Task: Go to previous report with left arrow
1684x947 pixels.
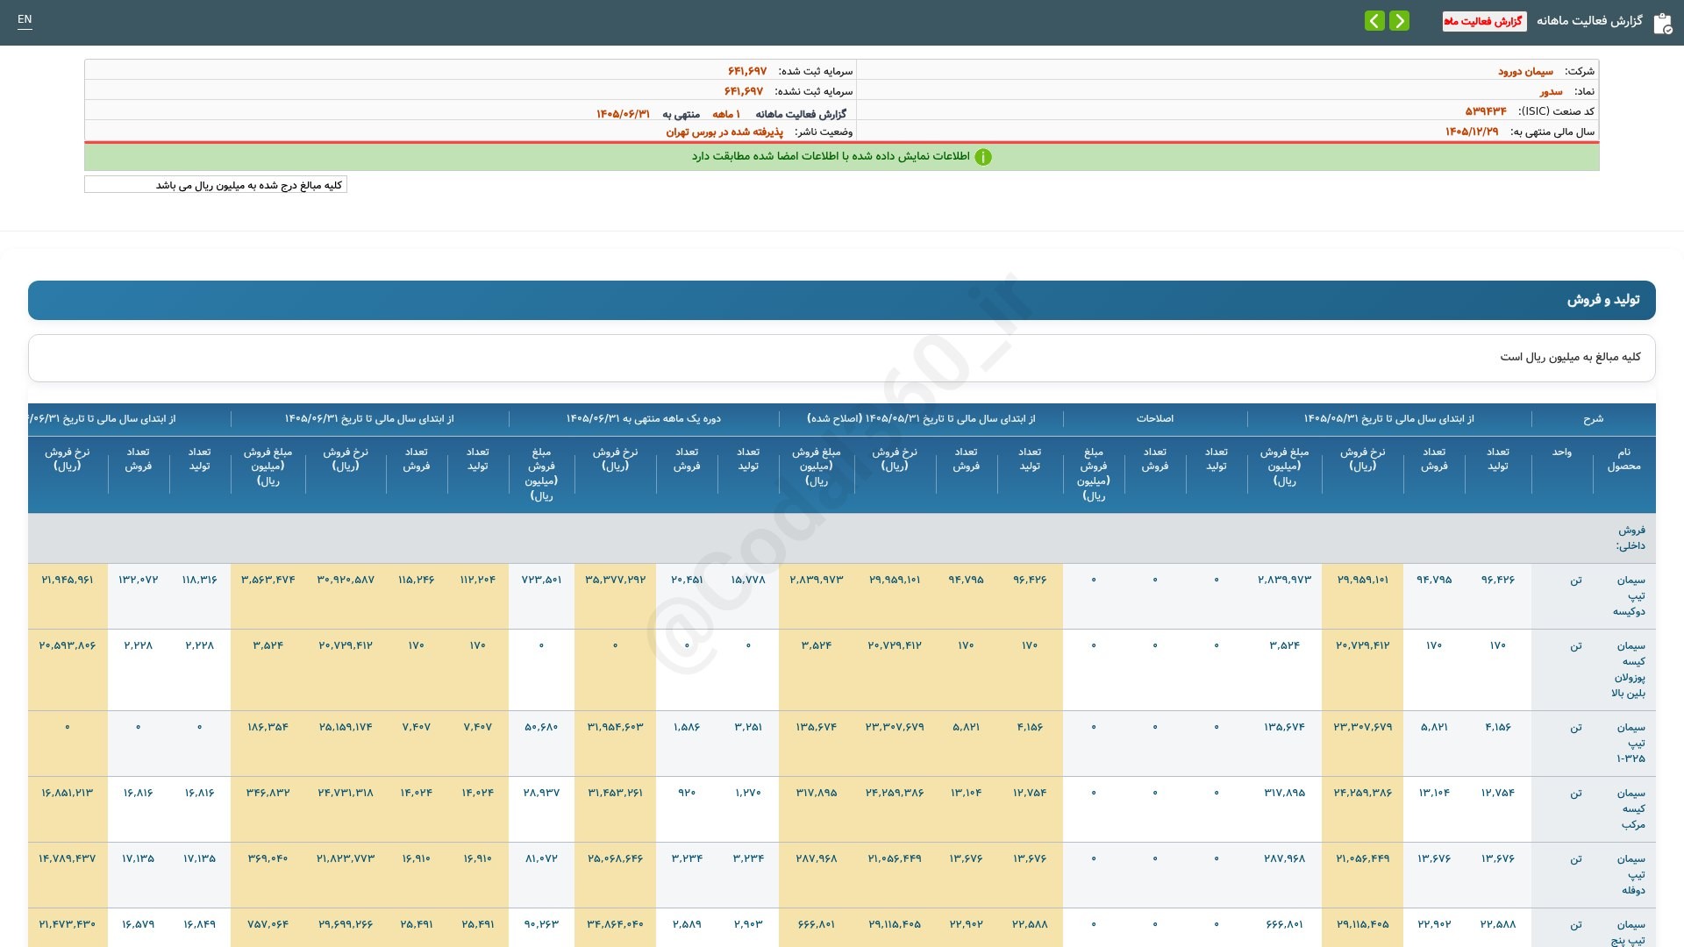Action: (x=1374, y=21)
